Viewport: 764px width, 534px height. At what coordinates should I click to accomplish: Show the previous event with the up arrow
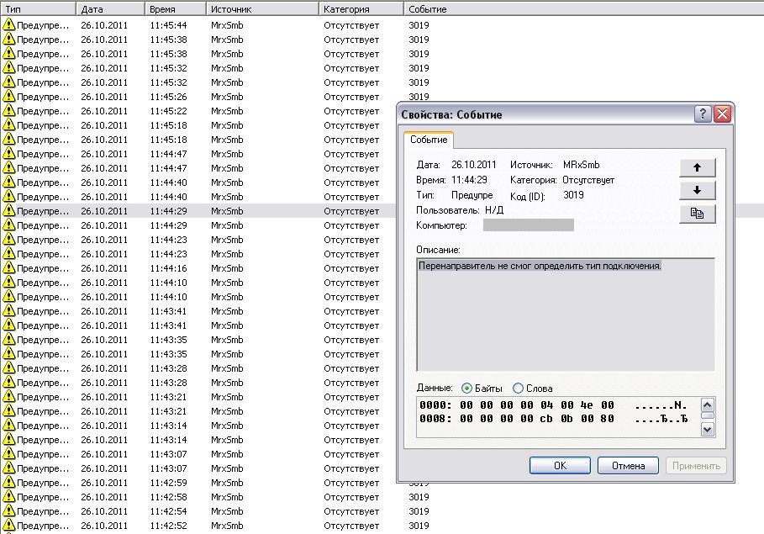tap(698, 167)
